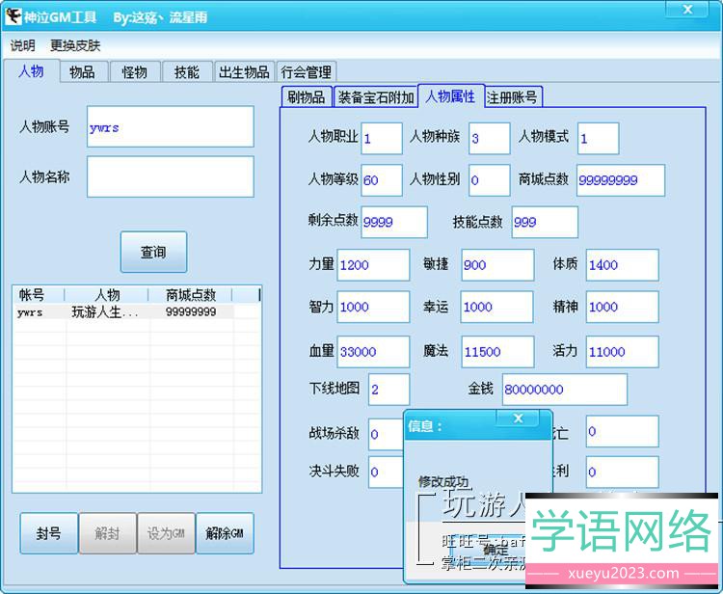Click the 封号 button
Screen dimensions: 723x594
(x=49, y=533)
